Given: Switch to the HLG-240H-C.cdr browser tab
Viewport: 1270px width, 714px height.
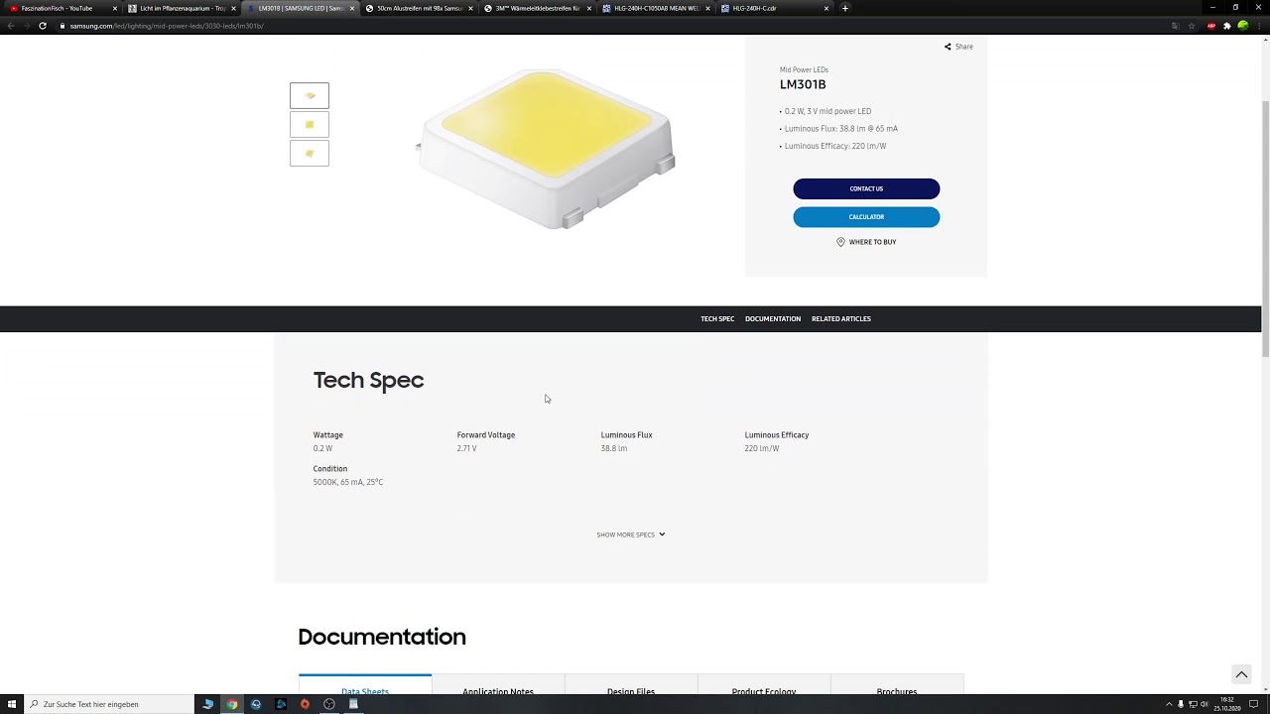Looking at the screenshot, I should (774, 8).
